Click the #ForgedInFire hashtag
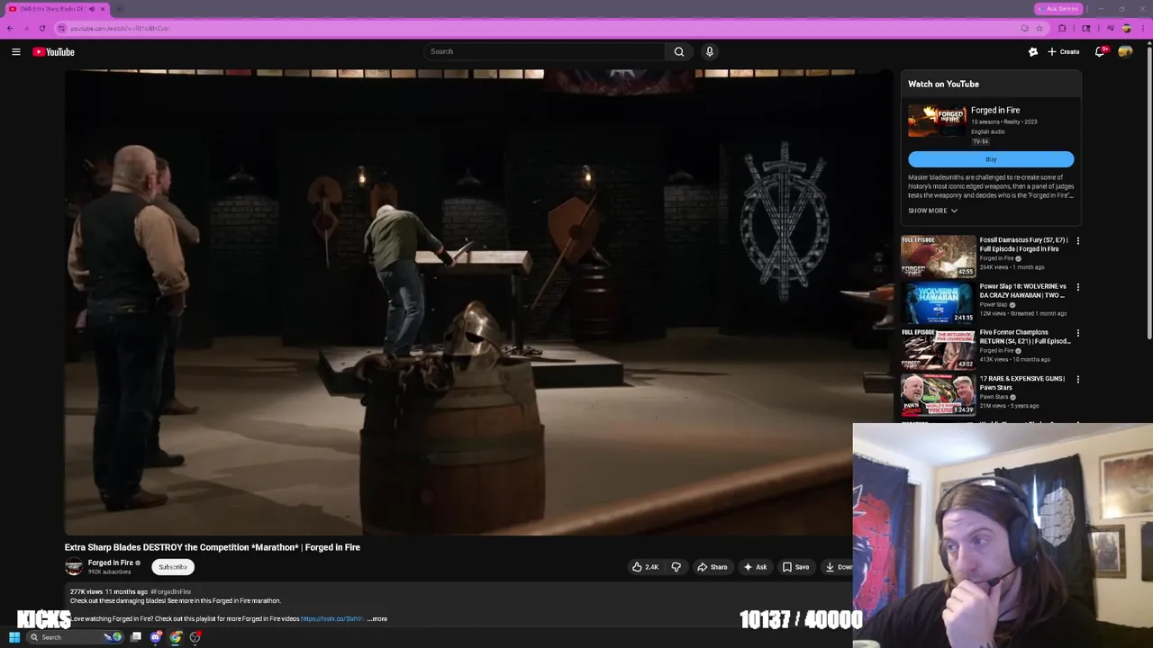This screenshot has width=1153, height=648. point(171,592)
